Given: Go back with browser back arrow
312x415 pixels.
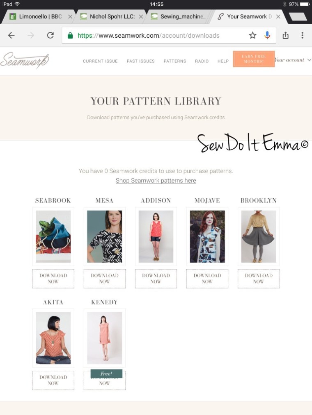Looking at the screenshot, I should tap(11, 35).
